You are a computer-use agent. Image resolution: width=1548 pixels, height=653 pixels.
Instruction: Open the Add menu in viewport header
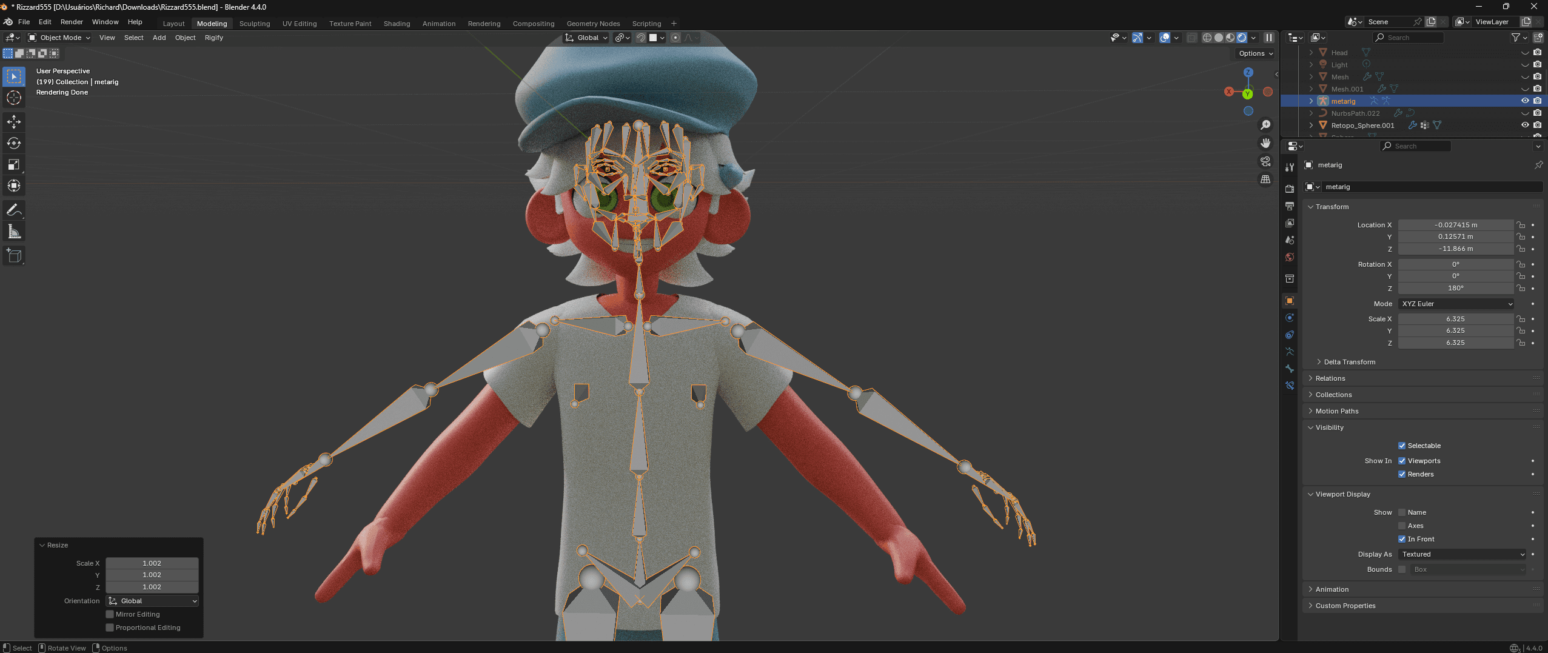click(159, 38)
